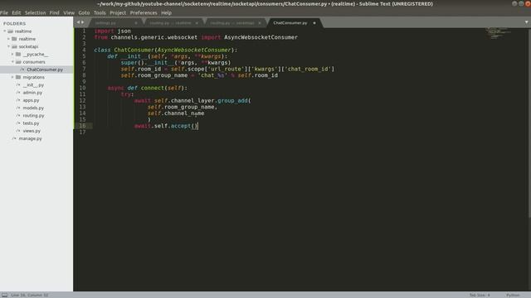
Task: Collapse the consumers folder arrow
Action: pyautogui.click(x=12, y=62)
